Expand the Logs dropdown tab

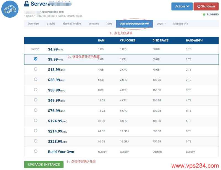pos(161,24)
